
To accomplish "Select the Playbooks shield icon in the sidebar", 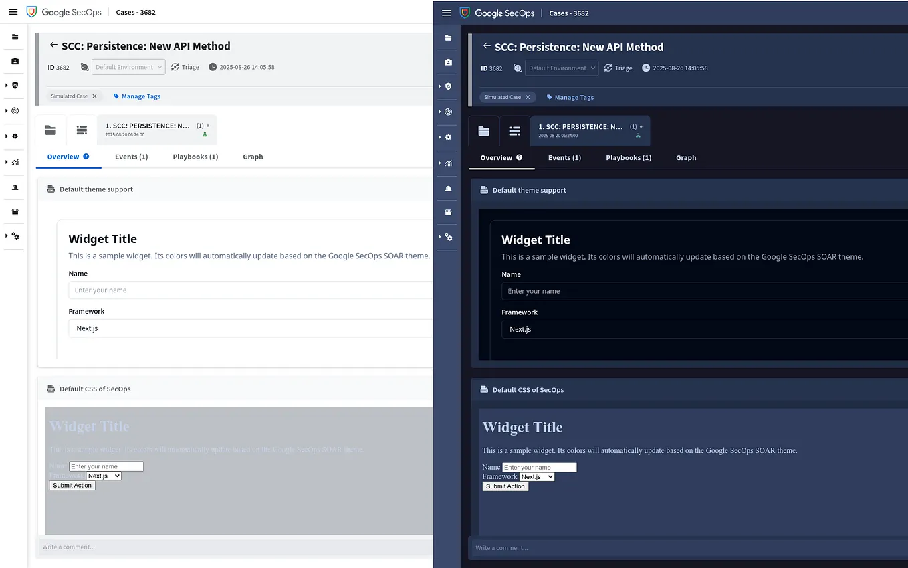I will (x=14, y=85).
